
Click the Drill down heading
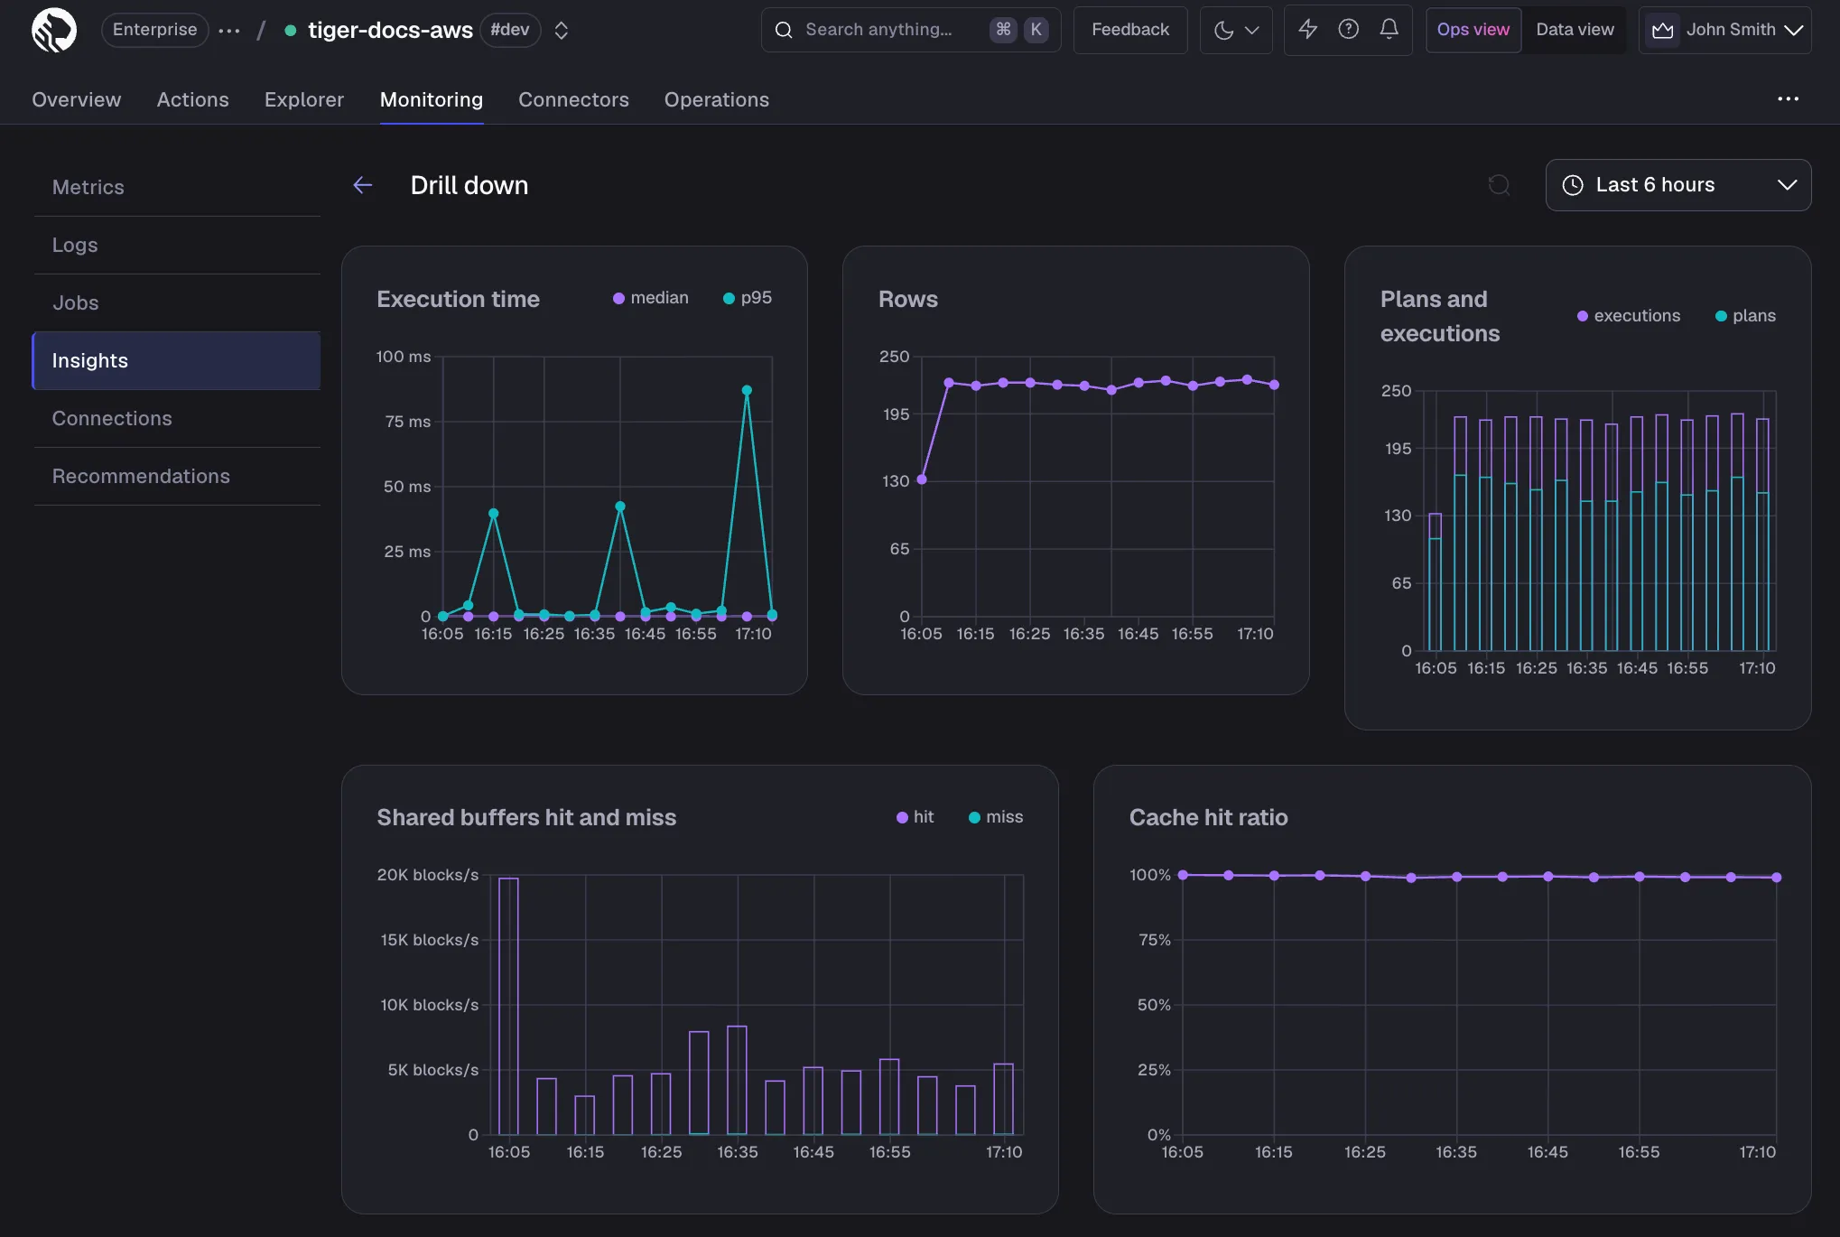coord(469,185)
